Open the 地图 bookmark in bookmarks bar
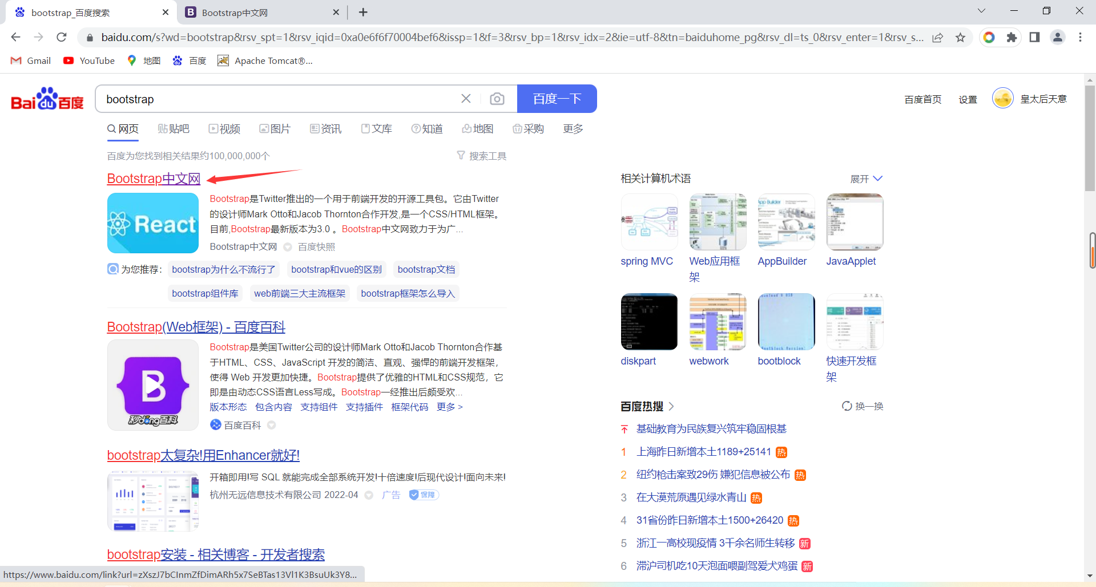This screenshot has width=1096, height=587. [144, 60]
